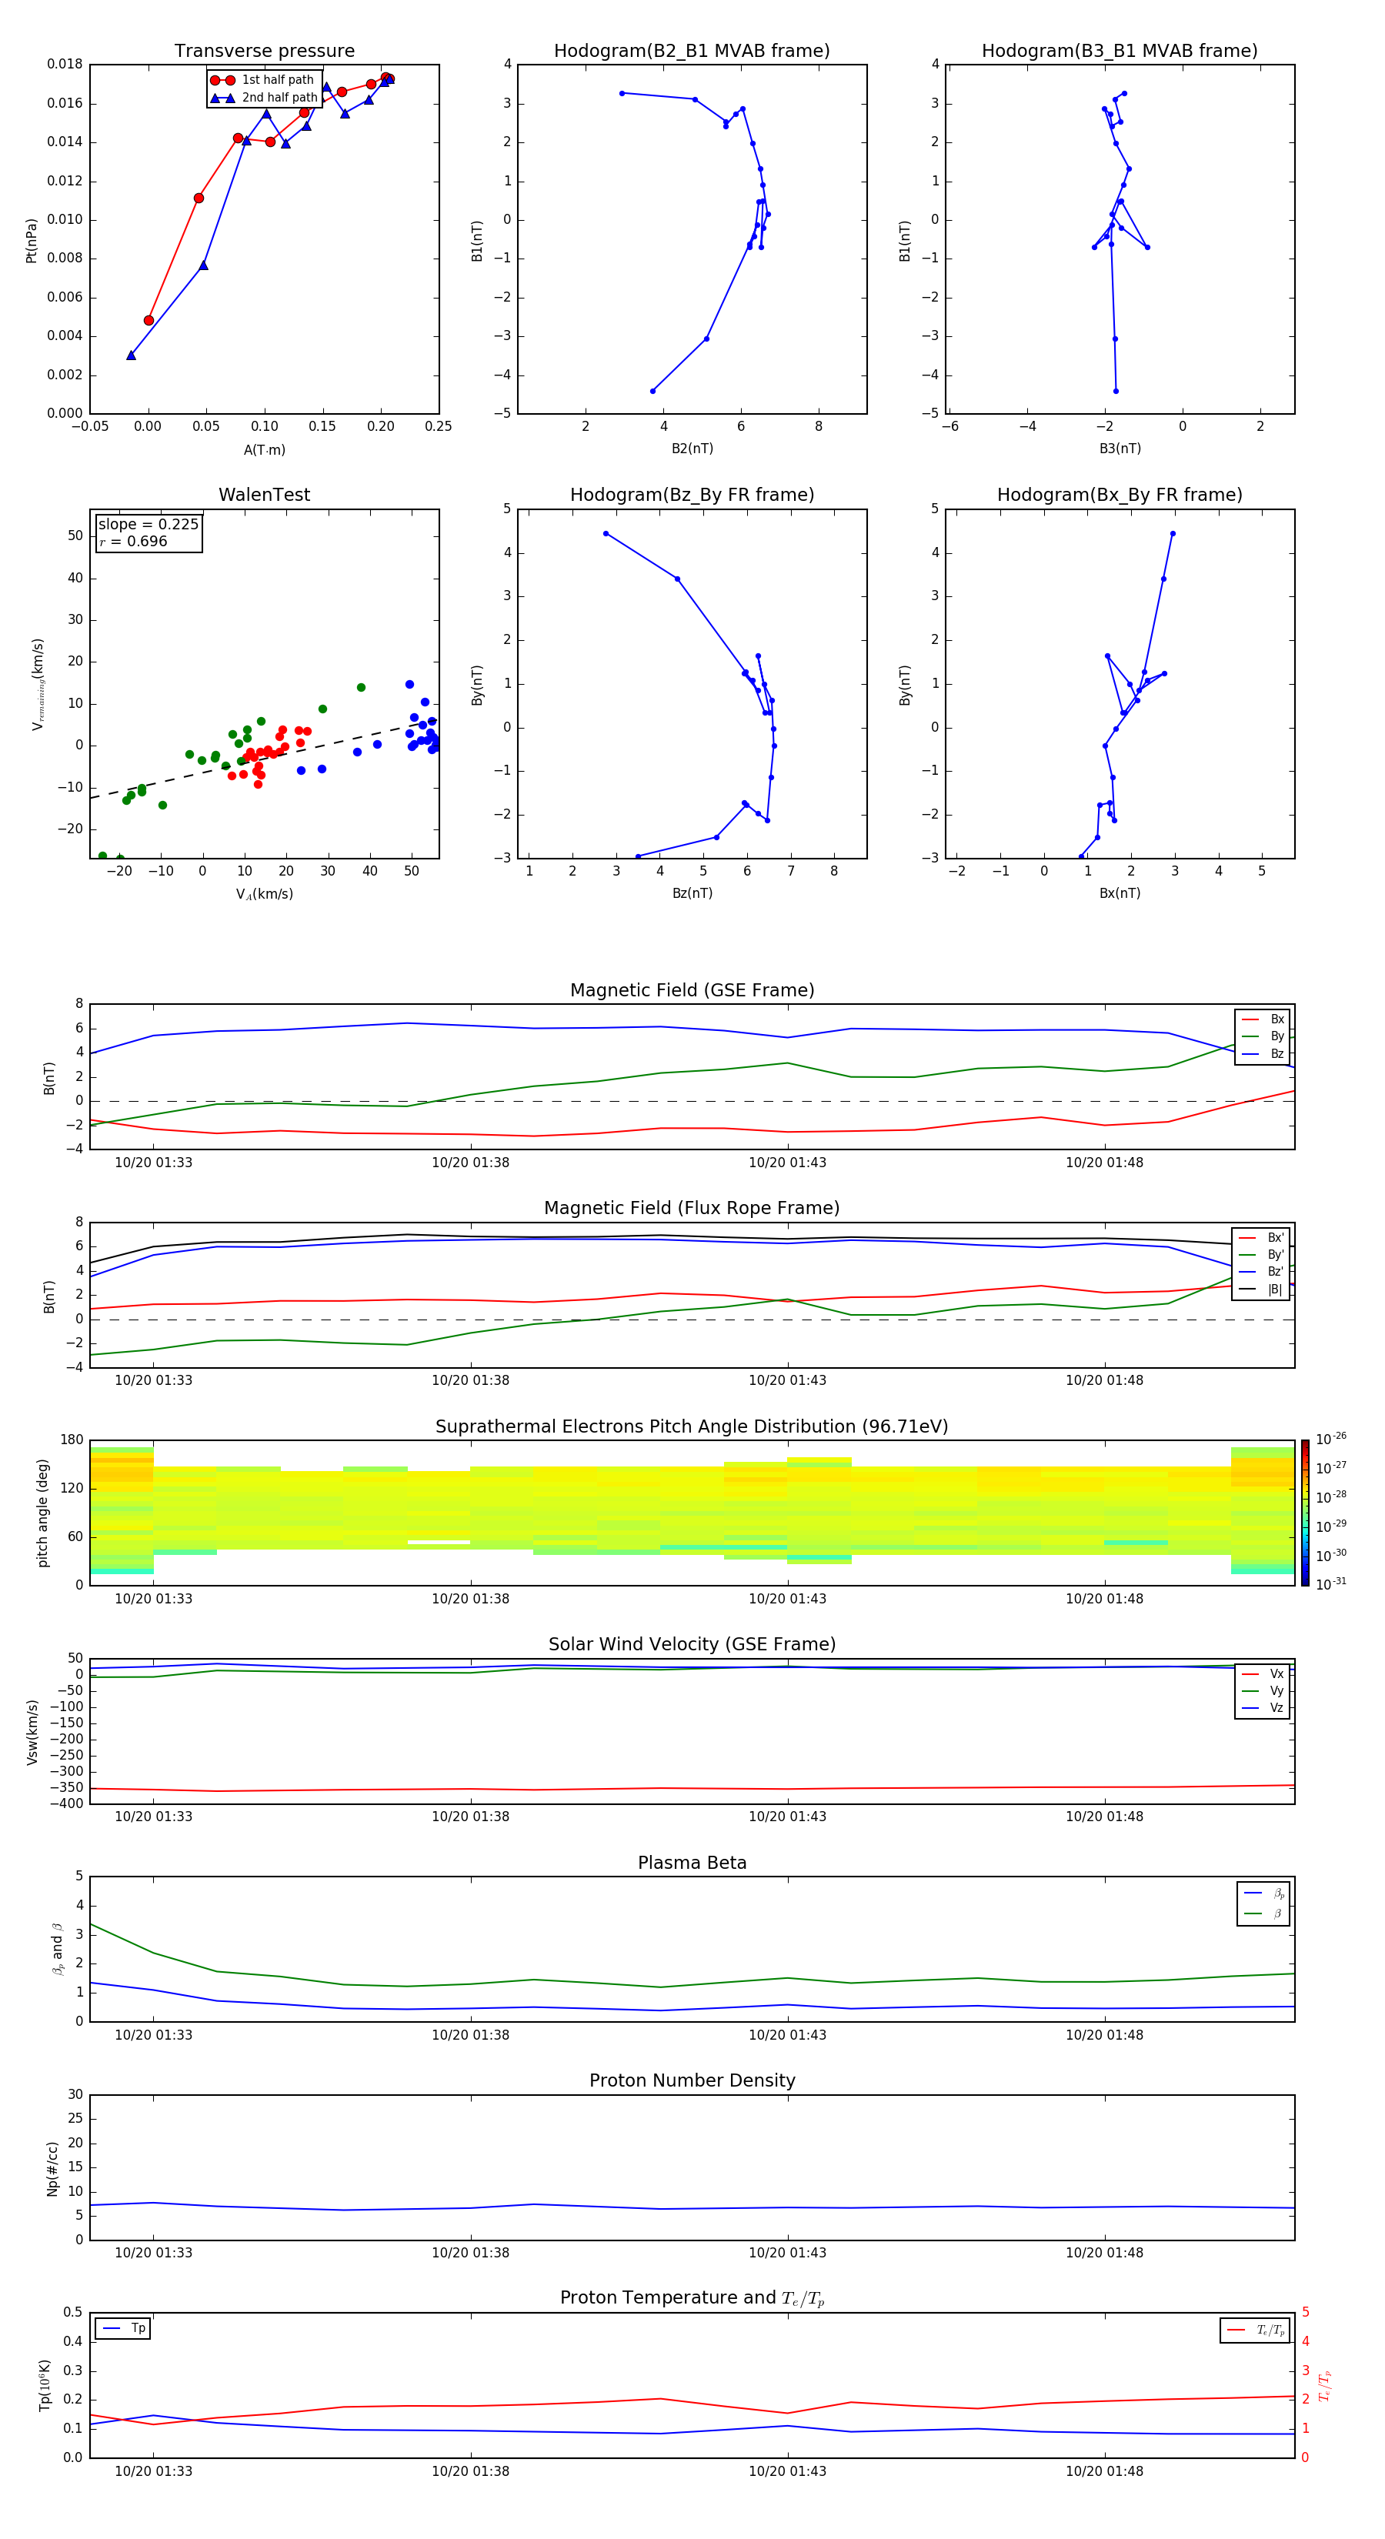Click the 'Vsw(km/s)' y-axis label
Screen dimensions: 1385x2539
(x=32, y=1732)
